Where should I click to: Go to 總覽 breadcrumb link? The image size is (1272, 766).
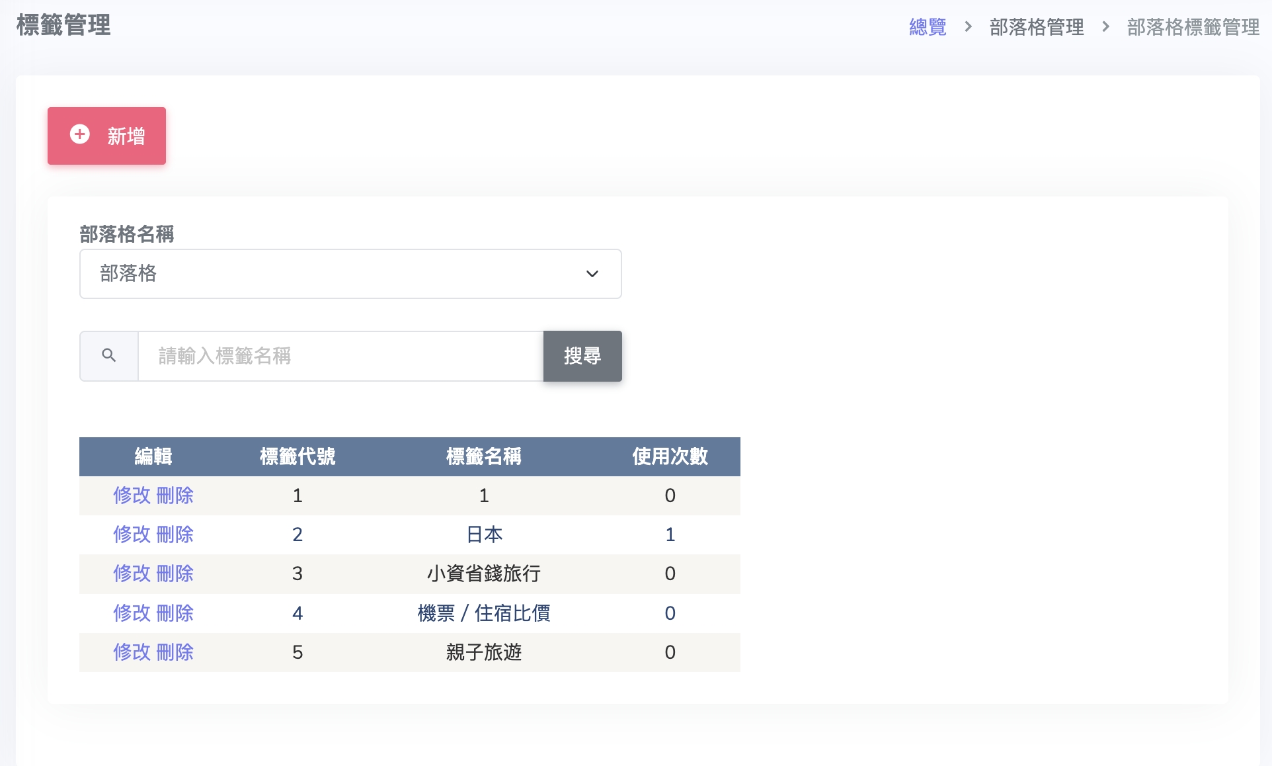pyautogui.click(x=928, y=27)
